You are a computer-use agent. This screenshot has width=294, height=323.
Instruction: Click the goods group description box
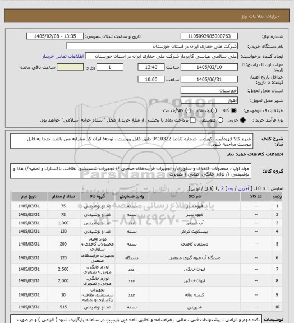tap(131, 171)
